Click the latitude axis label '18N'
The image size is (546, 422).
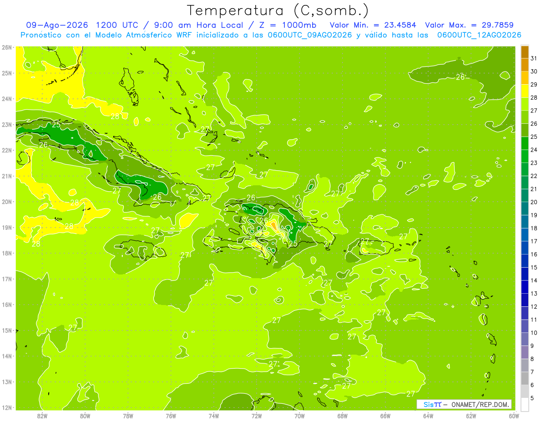pos(7,253)
